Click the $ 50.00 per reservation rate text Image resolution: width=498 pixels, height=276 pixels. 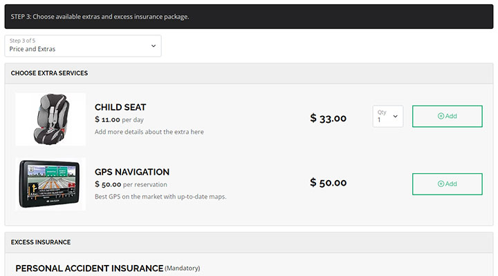pyautogui.click(x=131, y=184)
